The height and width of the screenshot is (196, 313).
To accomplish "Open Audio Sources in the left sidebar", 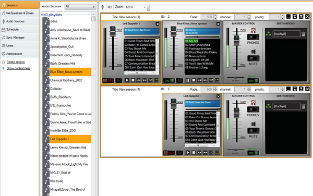I will tap(20, 21).
